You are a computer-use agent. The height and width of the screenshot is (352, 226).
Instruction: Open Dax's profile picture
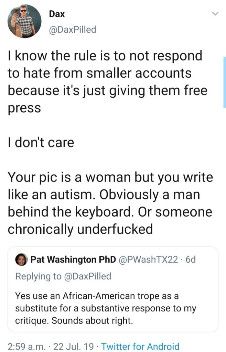24,22
